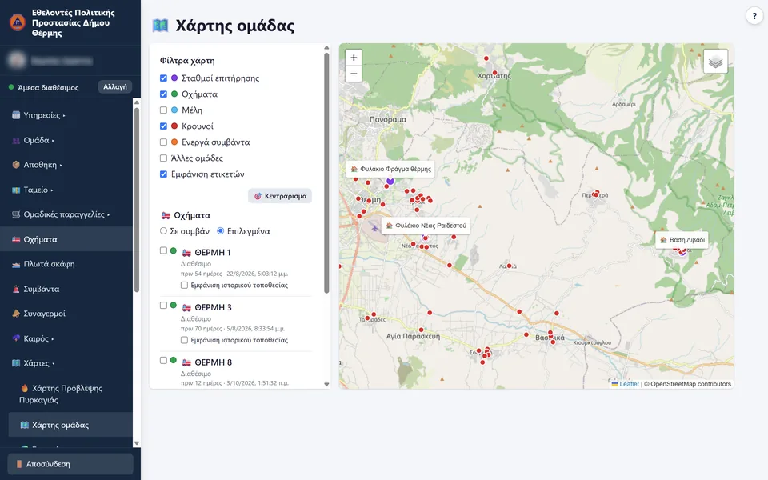Click the Υπηρεσίες calendar icon
The image size is (768, 480).
16,115
